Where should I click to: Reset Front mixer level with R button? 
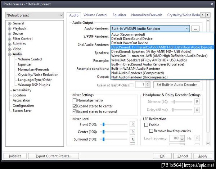[x=132, y=124]
